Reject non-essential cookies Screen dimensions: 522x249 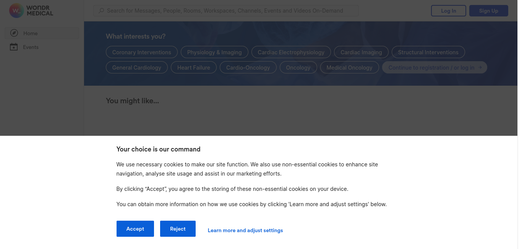tap(178, 229)
